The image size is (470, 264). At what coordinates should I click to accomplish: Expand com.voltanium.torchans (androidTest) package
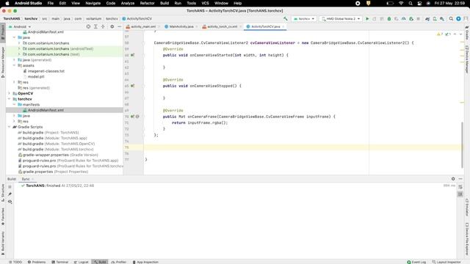click(19, 48)
